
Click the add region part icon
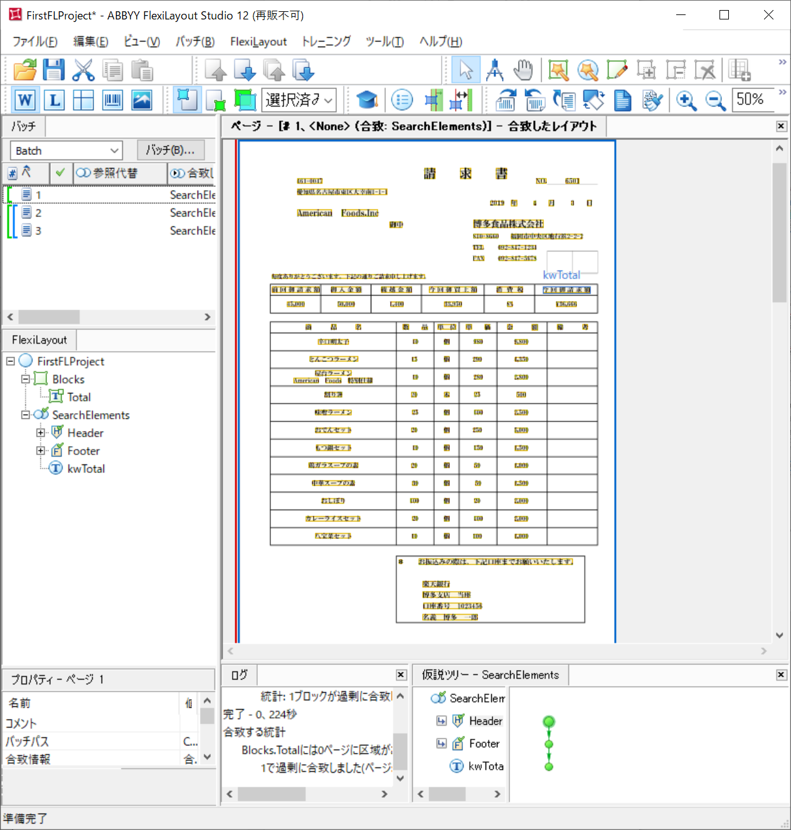(646, 70)
